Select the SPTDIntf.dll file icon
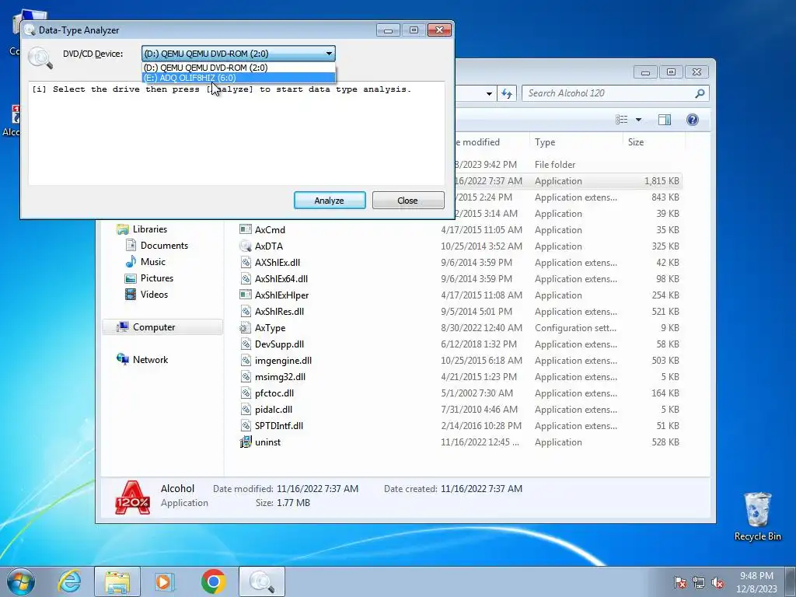 pos(245,425)
